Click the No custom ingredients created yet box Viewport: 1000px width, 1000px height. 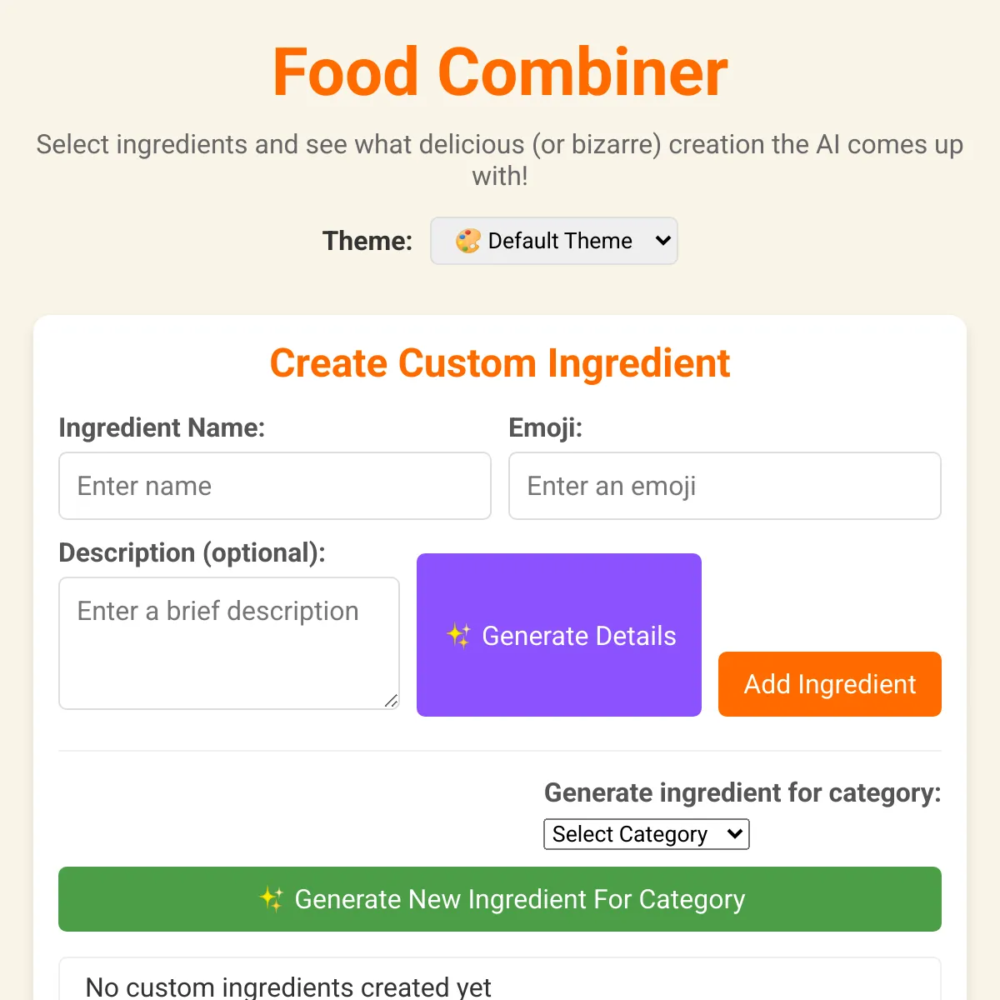(x=500, y=979)
